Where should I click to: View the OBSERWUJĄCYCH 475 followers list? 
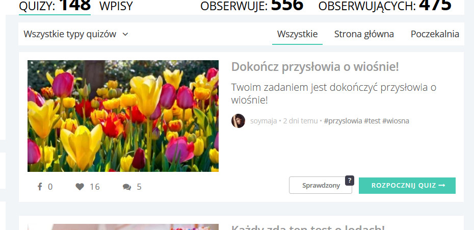pos(384,6)
